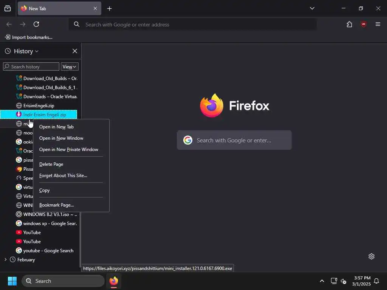
Task: Select the New Tab browser tab
Action: pos(59,8)
